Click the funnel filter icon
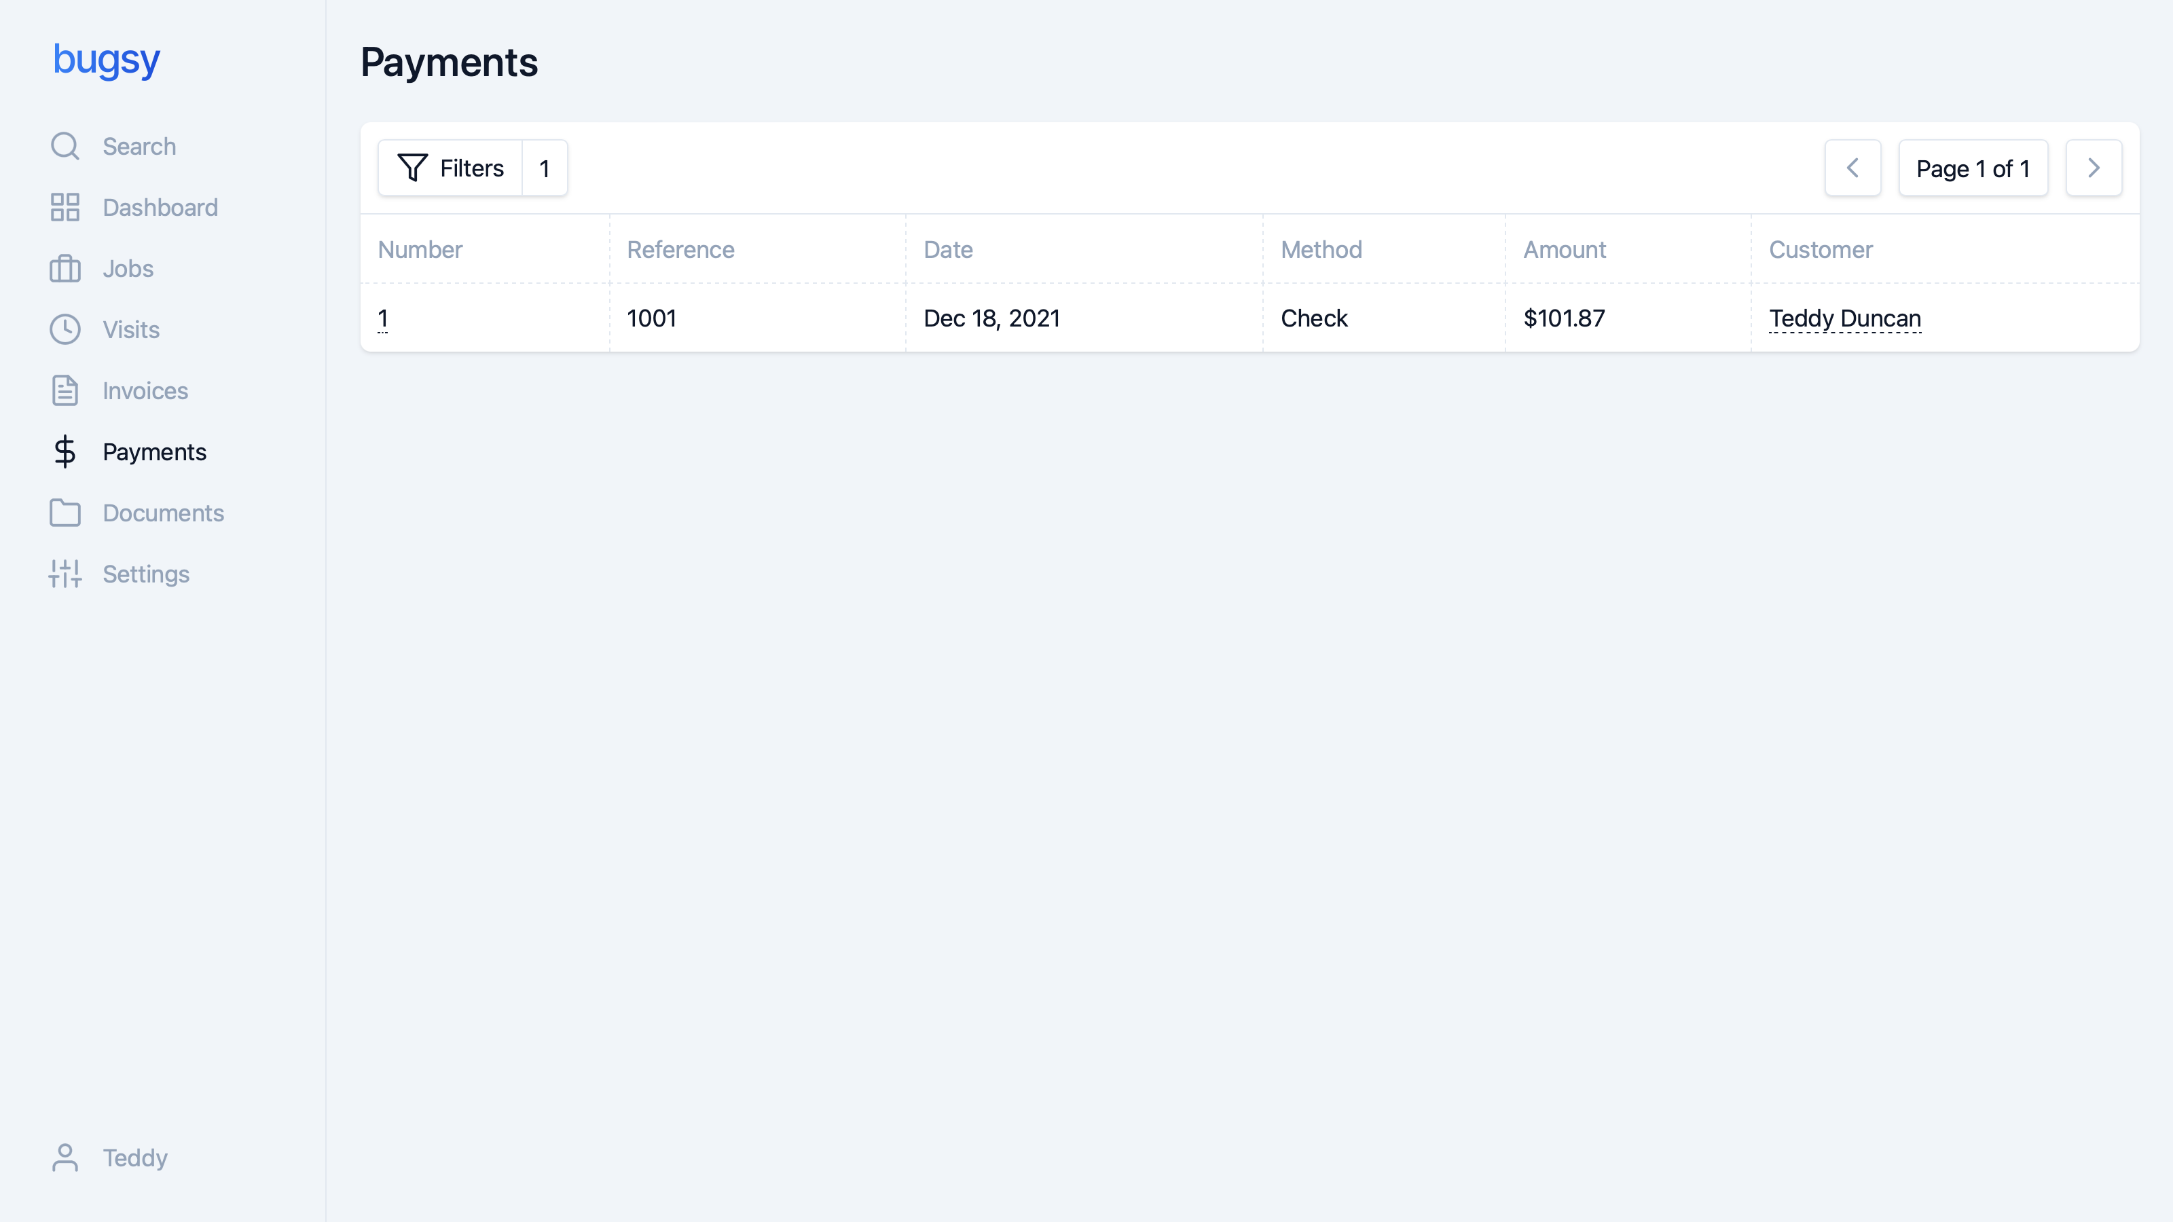Image resolution: width=2173 pixels, height=1222 pixels. (x=412, y=168)
